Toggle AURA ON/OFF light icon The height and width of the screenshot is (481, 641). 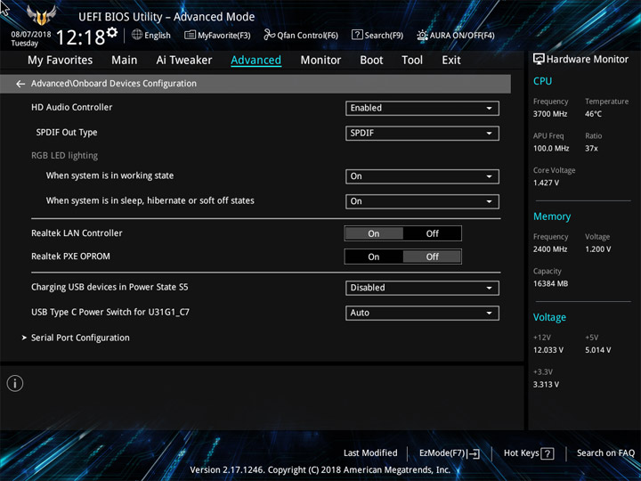pyautogui.click(x=422, y=35)
